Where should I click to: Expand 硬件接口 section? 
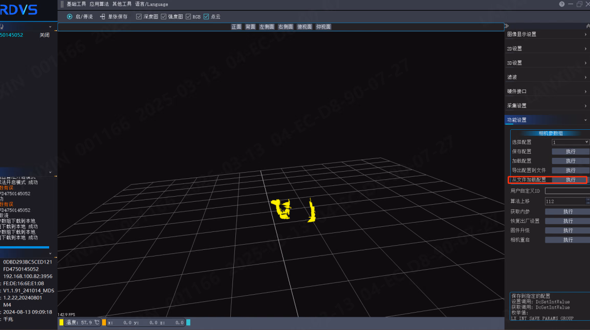tap(547, 91)
